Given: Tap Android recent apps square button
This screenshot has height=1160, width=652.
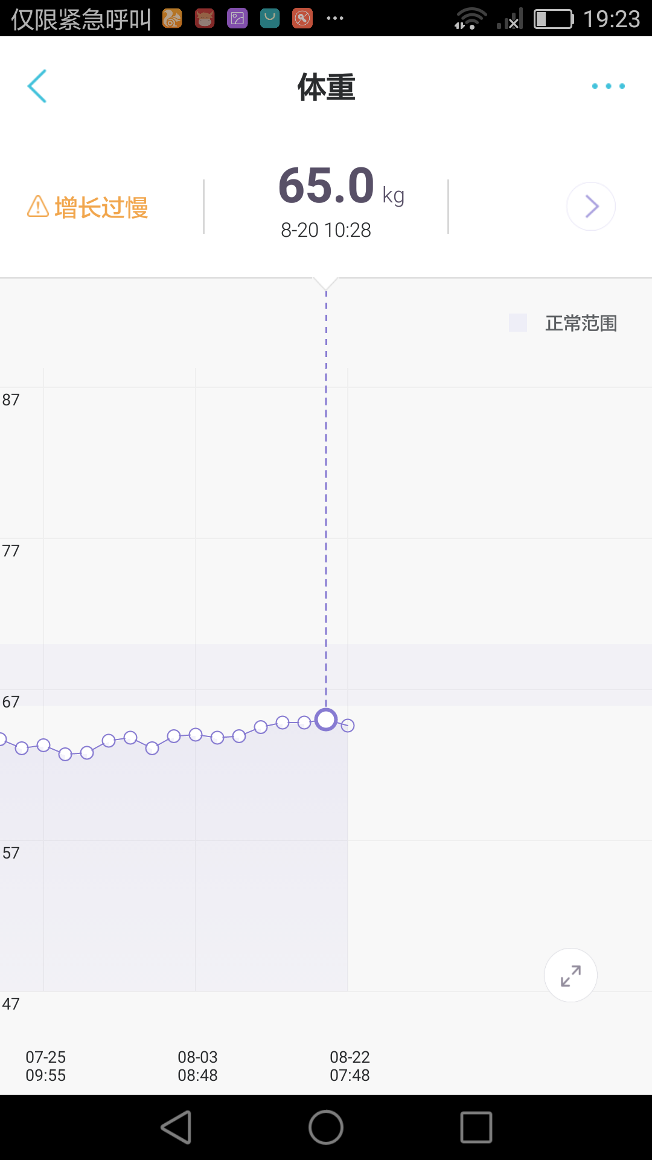Looking at the screenshot, I should [476, 1127].
